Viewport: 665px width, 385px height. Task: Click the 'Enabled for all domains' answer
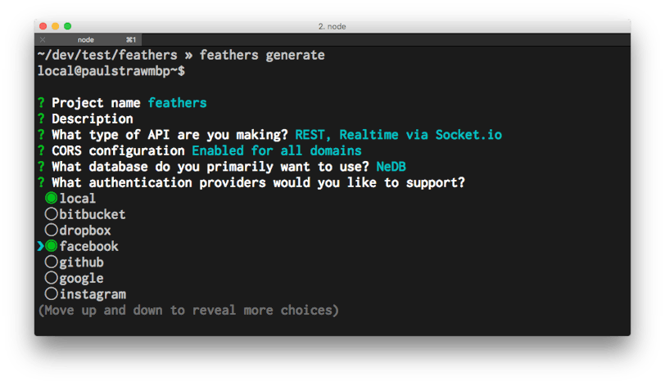click(277, 150)
